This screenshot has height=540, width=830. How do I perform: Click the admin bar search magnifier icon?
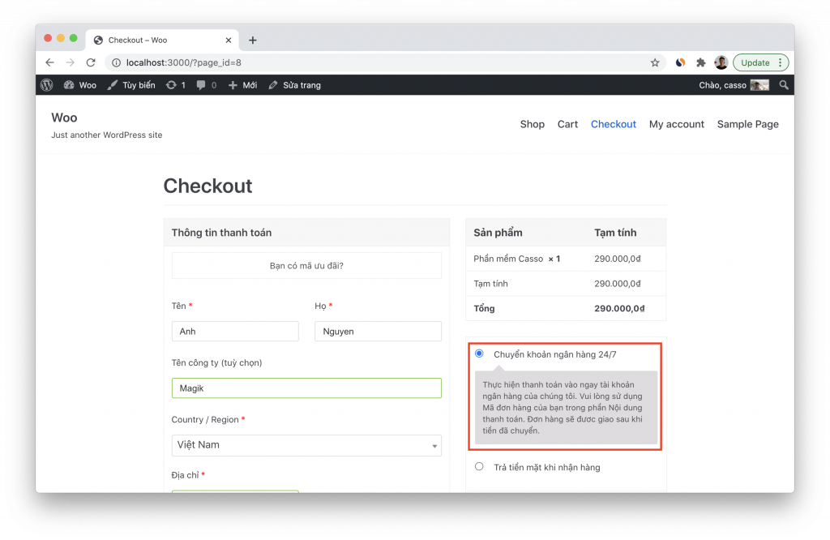tap(784, 84)
